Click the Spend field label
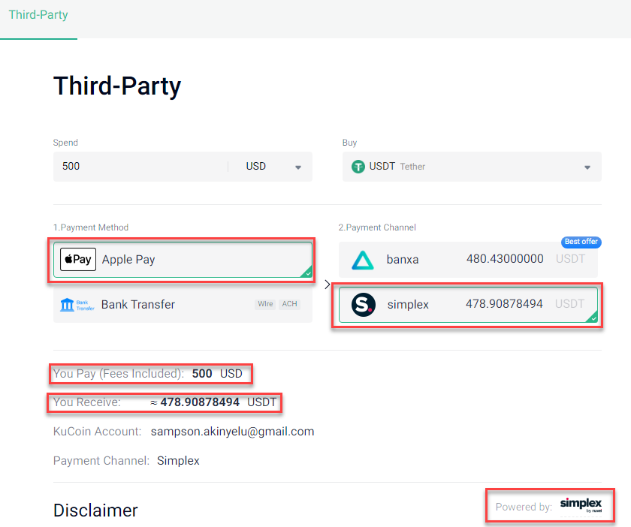 (65, 143)
